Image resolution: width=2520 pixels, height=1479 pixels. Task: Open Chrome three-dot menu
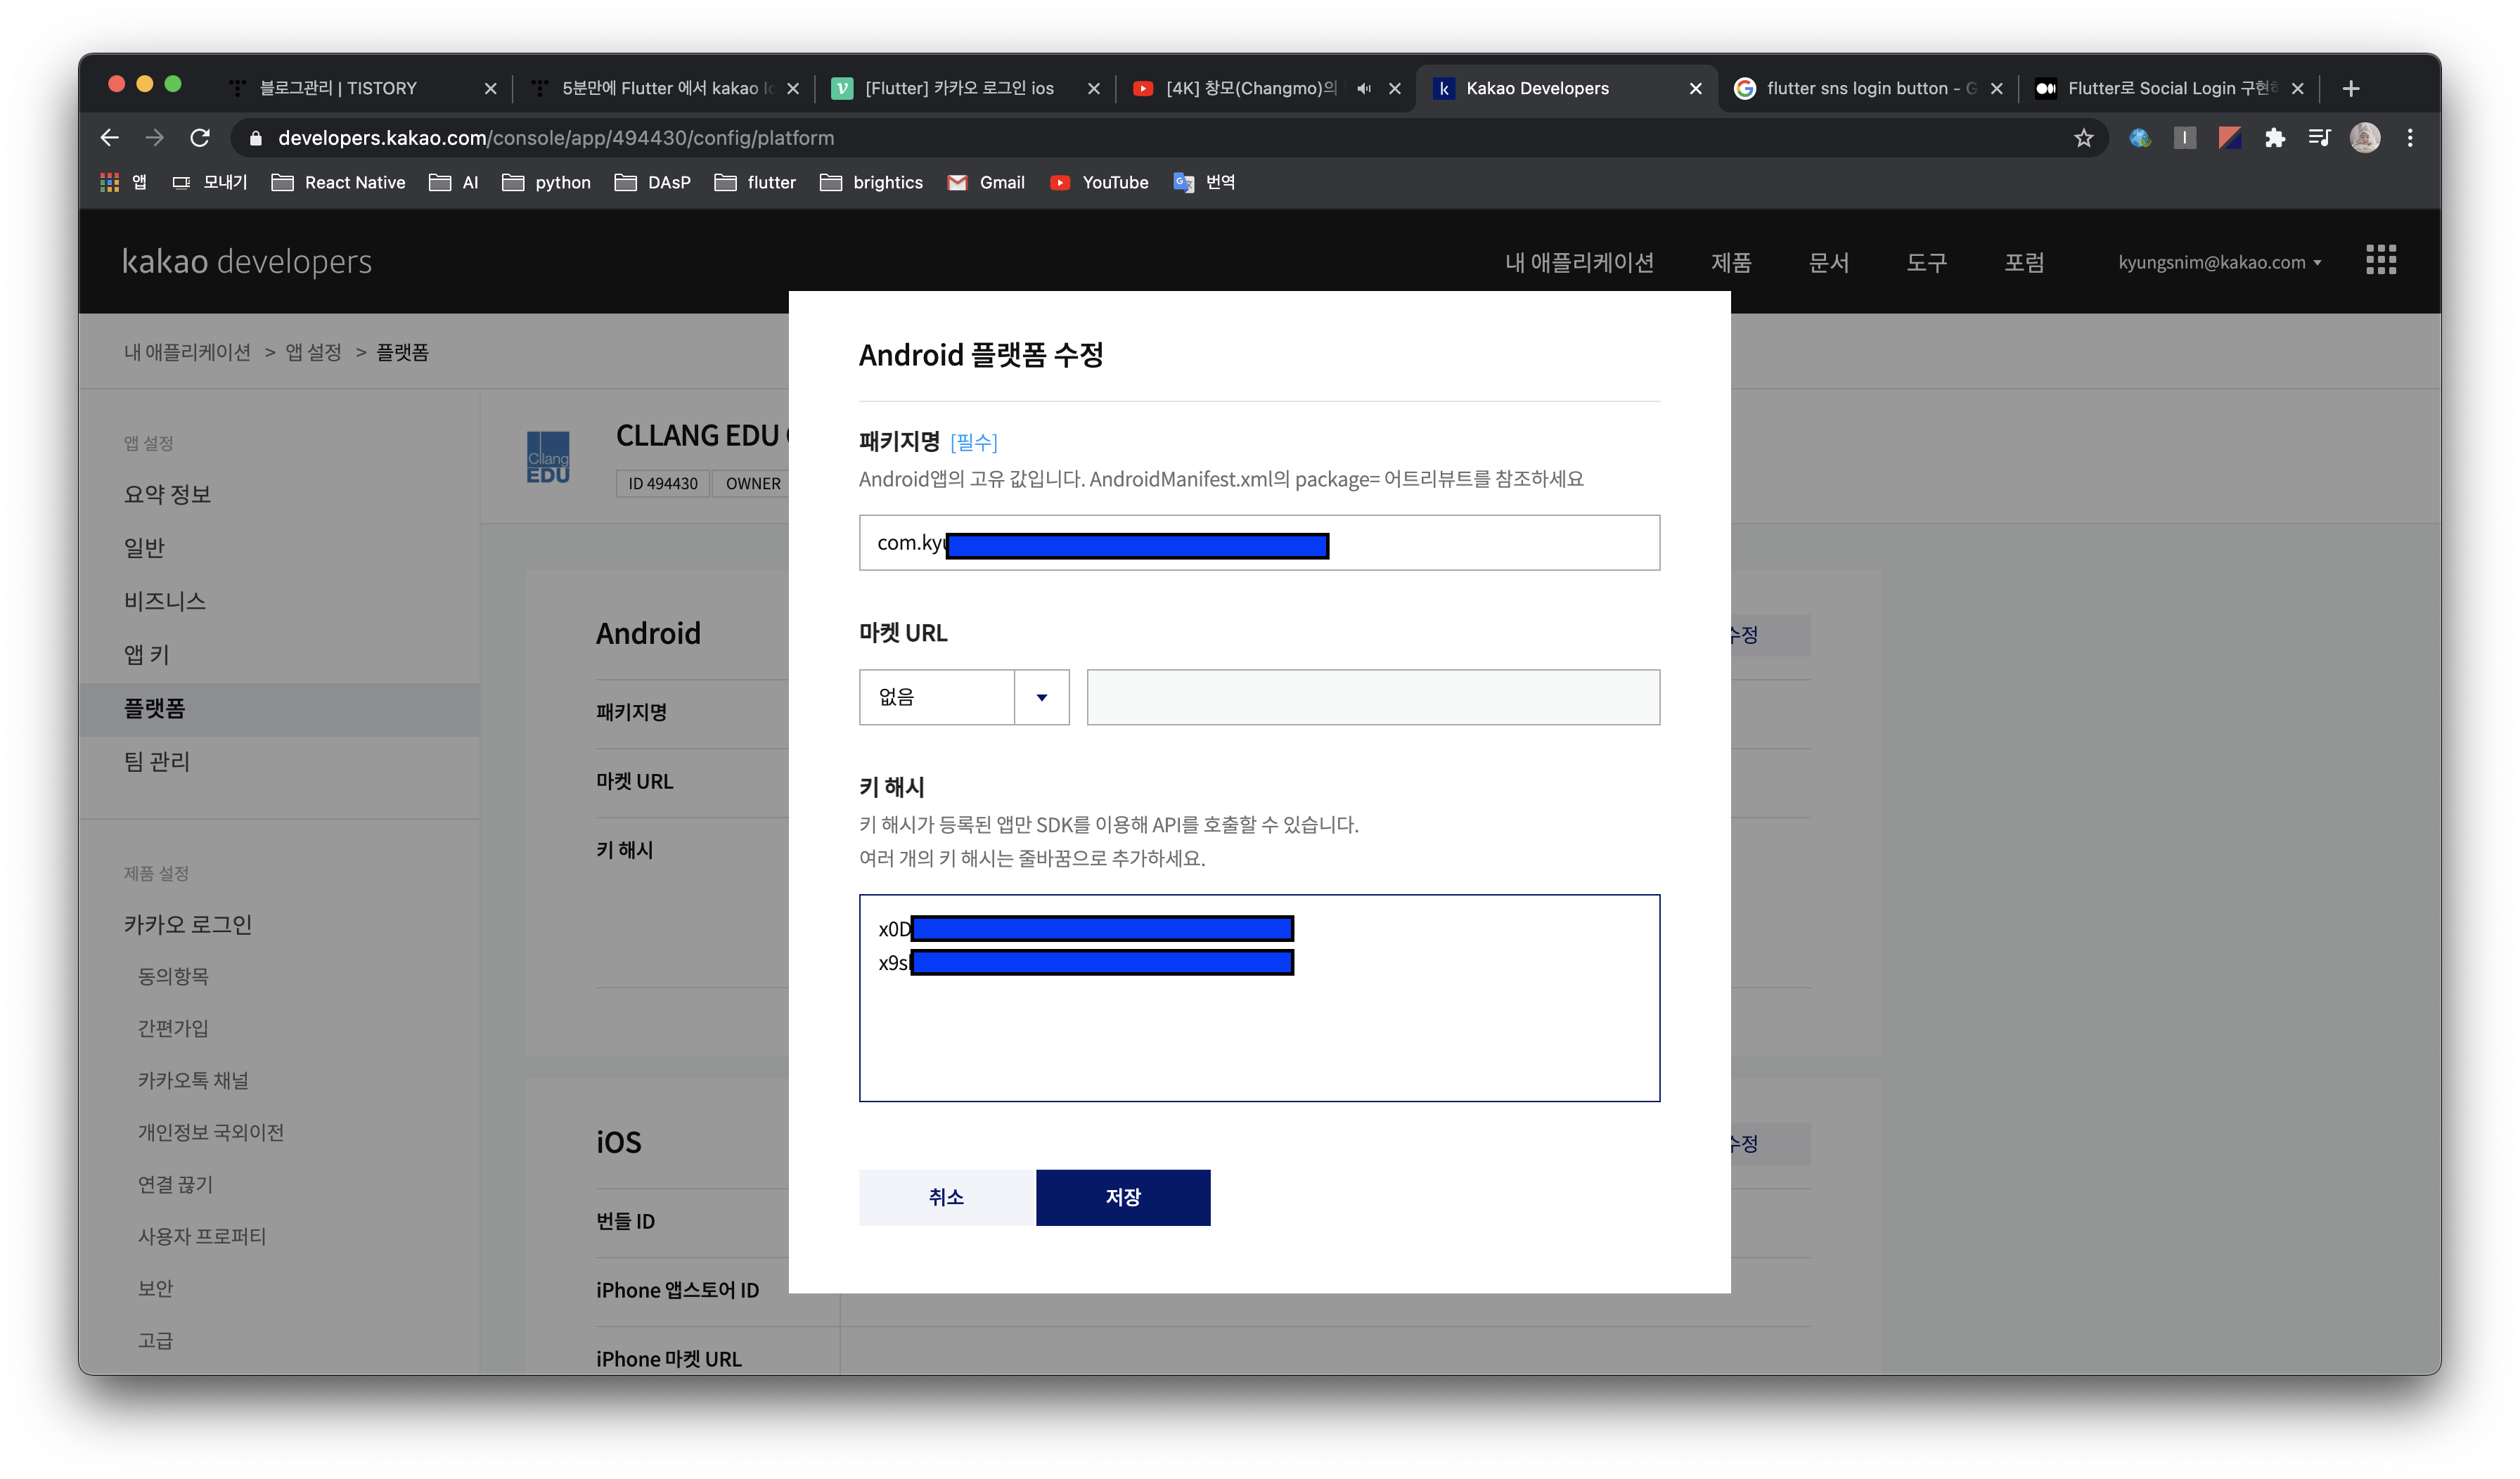click(2410, 138)
